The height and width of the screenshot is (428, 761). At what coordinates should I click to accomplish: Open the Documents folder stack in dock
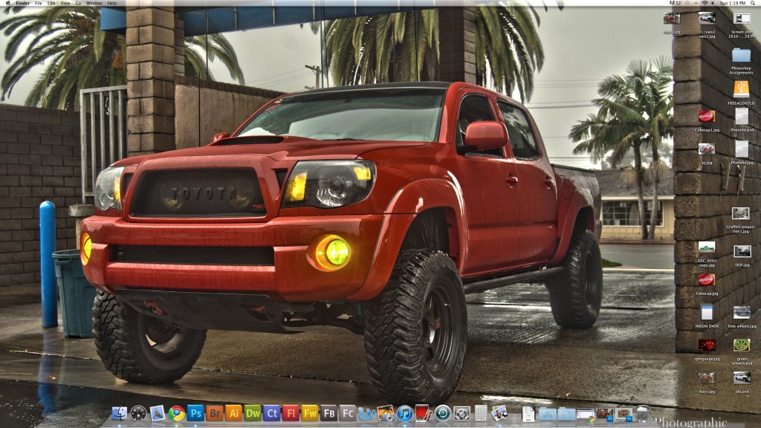pos(566,414)
